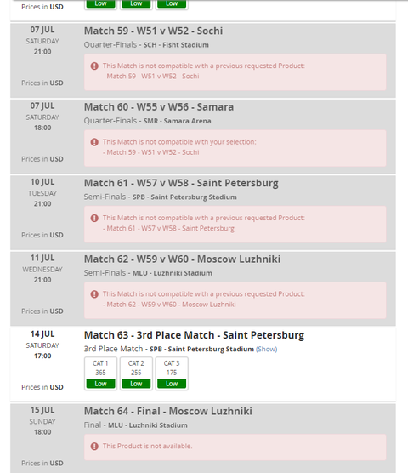
Task: Click the green Low label under CAT 2
Action: pyautogui.click(x=136, y=384)
